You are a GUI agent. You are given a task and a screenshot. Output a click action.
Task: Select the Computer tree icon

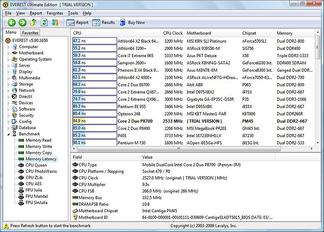[15, 47]
